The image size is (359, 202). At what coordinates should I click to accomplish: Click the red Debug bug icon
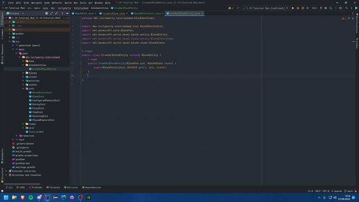coord(298,8)
